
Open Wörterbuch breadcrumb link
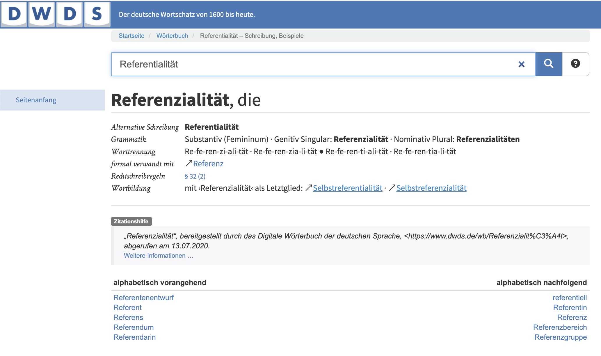click(172, 36)
